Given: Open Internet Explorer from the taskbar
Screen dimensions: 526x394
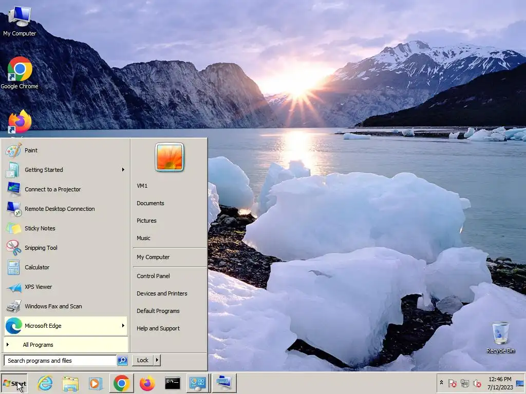Looking at the screenshot, I should tap(45, 383).
